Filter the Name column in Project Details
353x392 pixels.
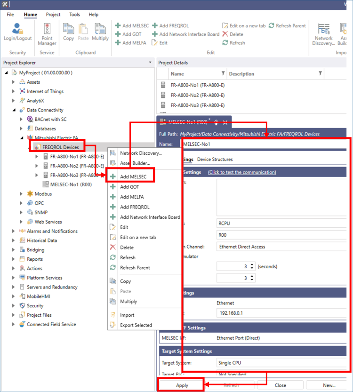point(223,73)
